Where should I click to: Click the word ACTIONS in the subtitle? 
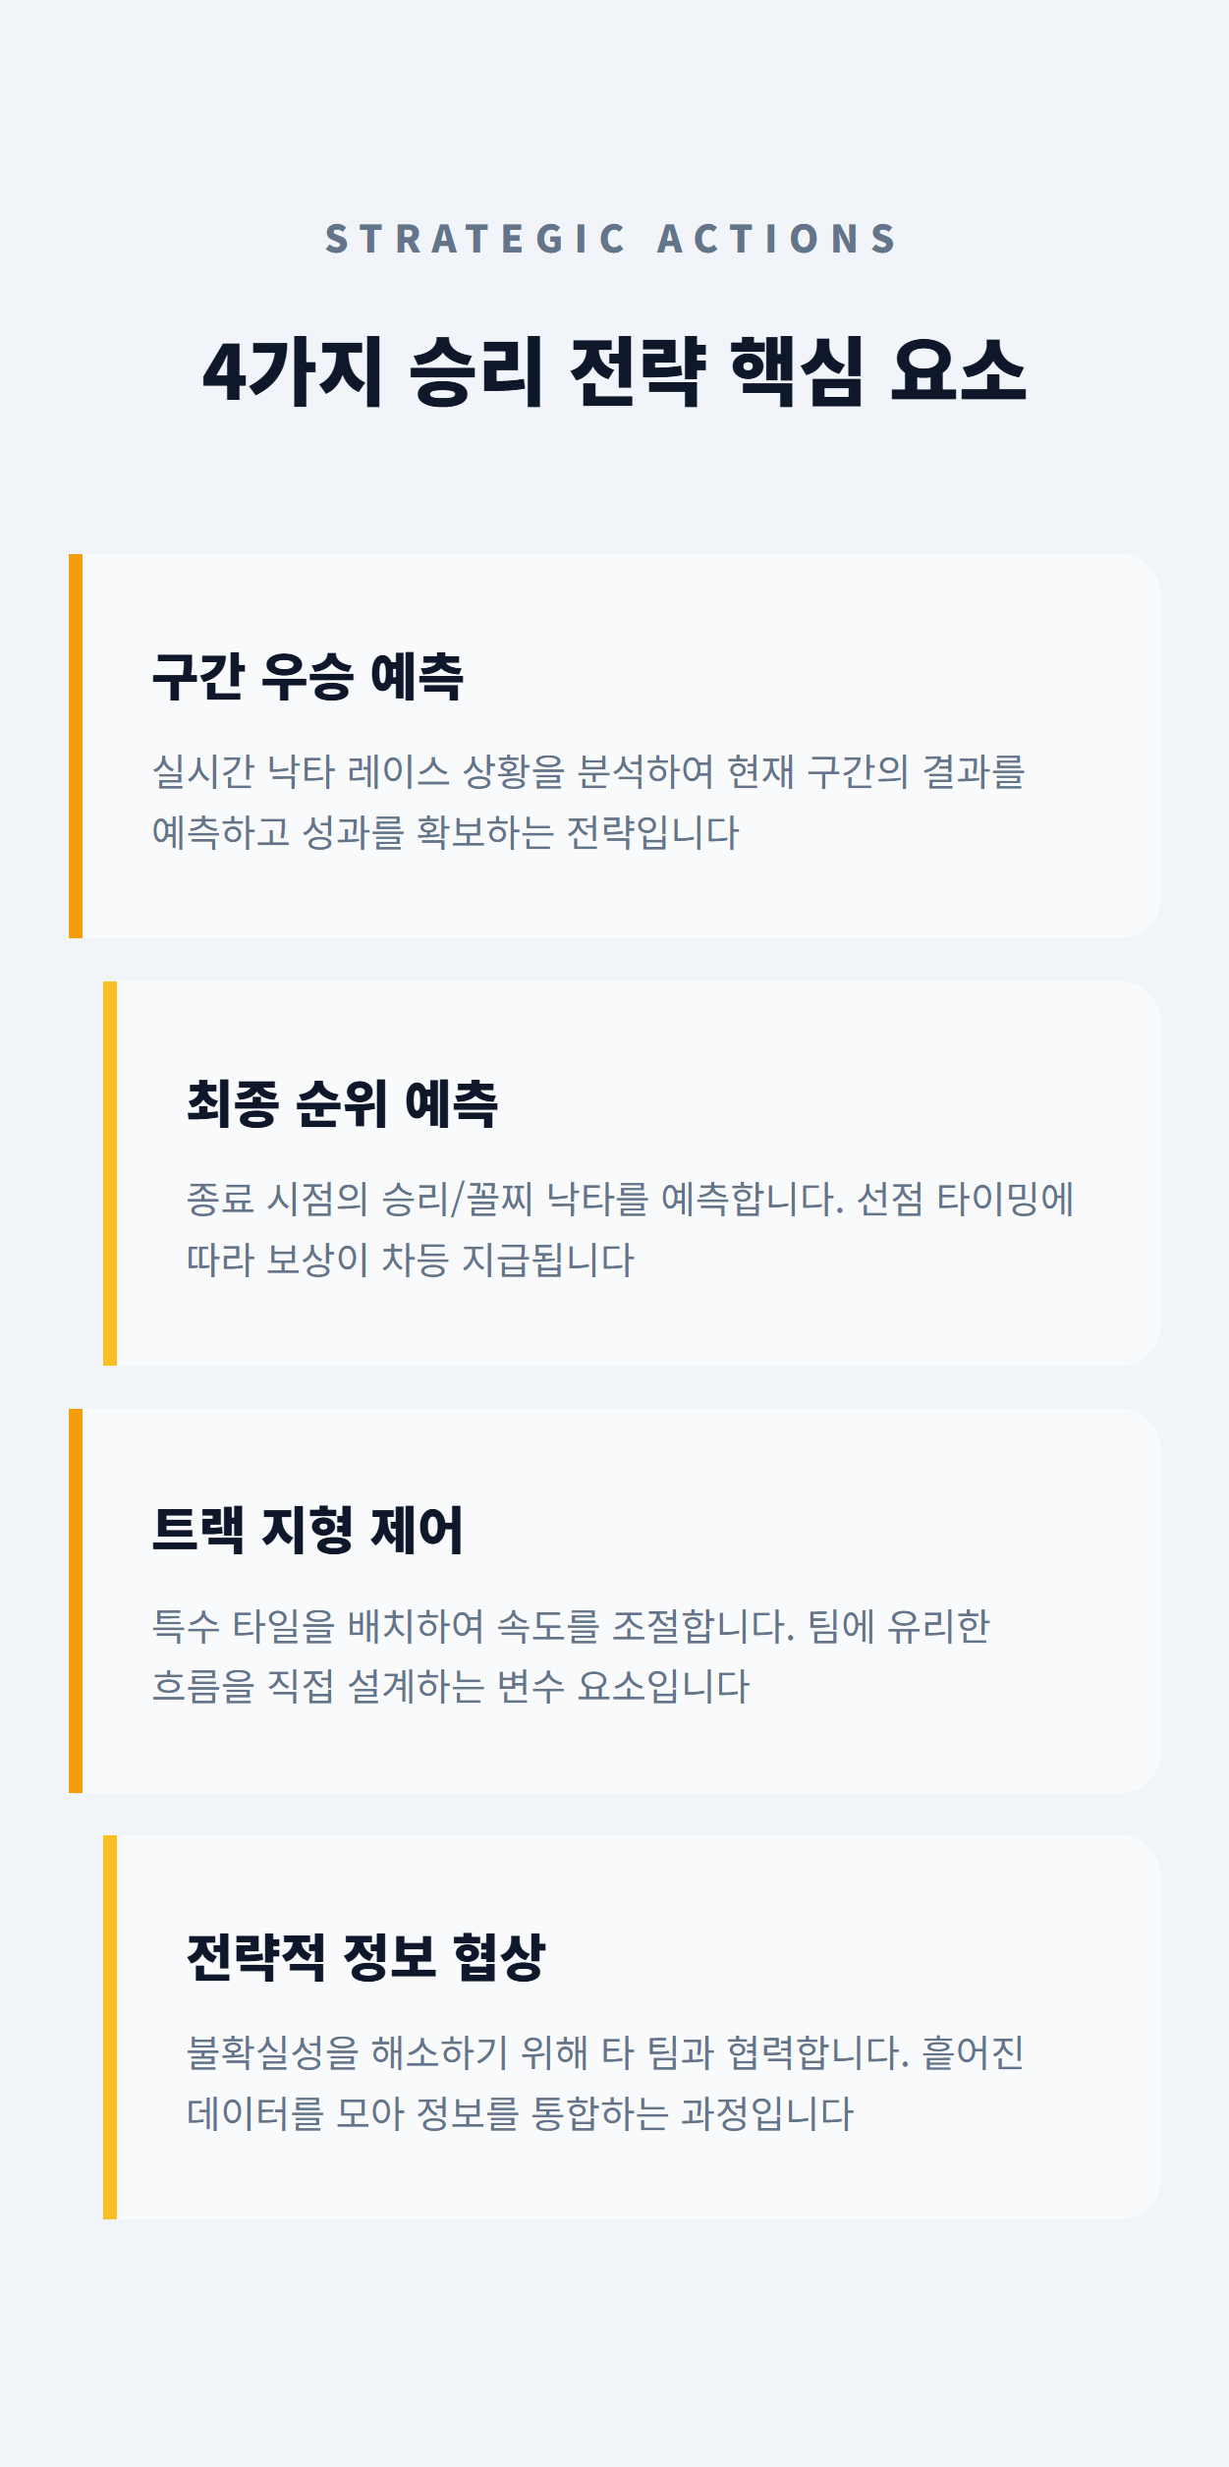pyautogui.click(x=776, y=239)
